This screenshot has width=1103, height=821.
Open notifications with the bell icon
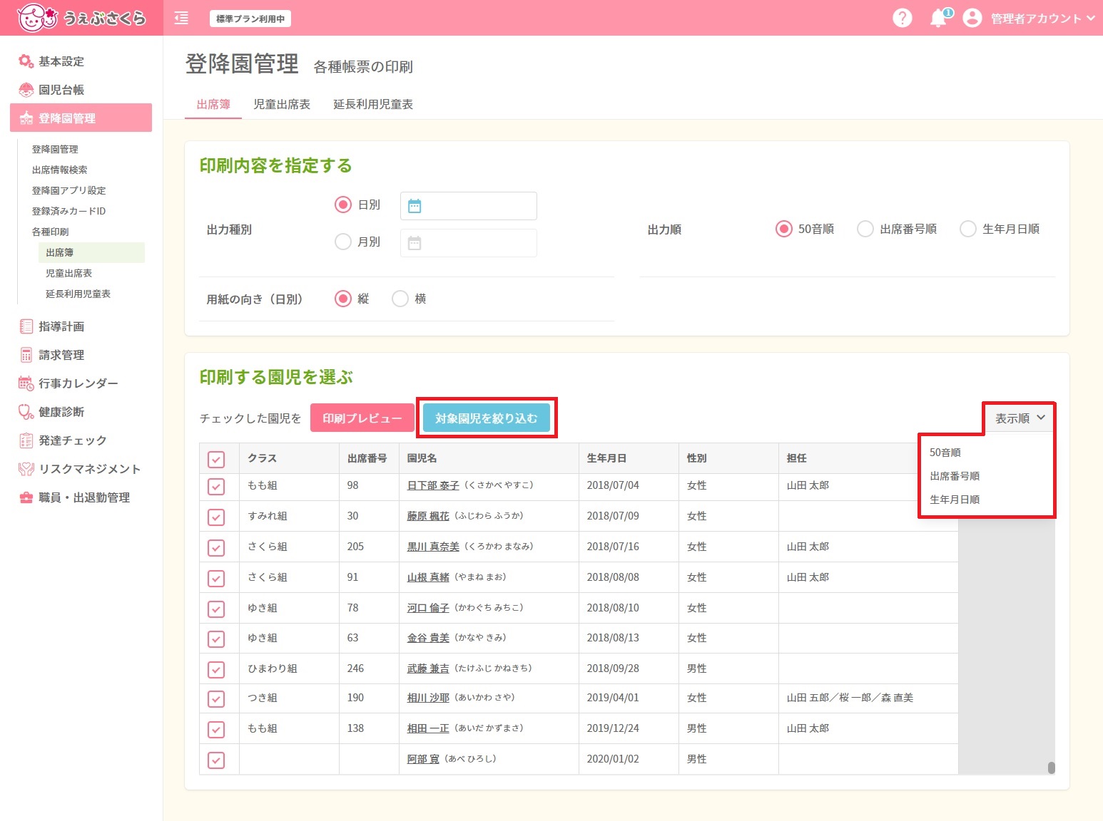pyautogui.click(x=940, y=18)
